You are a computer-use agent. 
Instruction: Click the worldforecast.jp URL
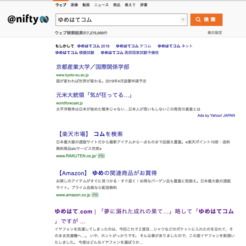tap(69, 103)
